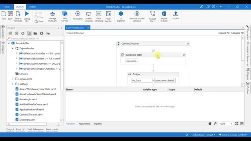Collapse the Build Data Table activity
Image resolution: width=251 pixels, height=141 pixels.
(184, 55)
